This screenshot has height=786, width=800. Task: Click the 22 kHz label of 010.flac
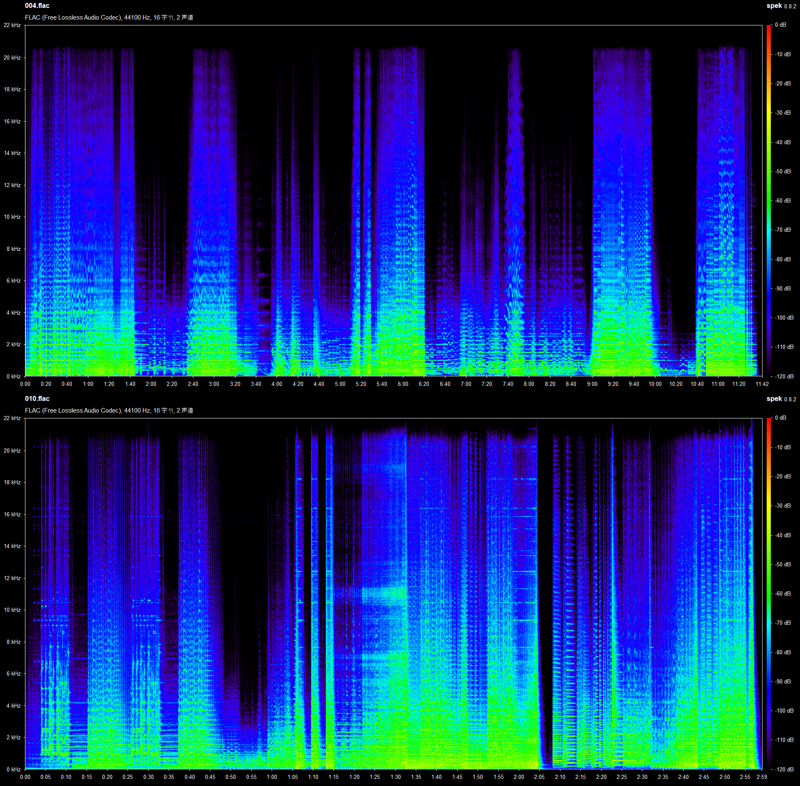pyautogui.click(x=12, y=418)
